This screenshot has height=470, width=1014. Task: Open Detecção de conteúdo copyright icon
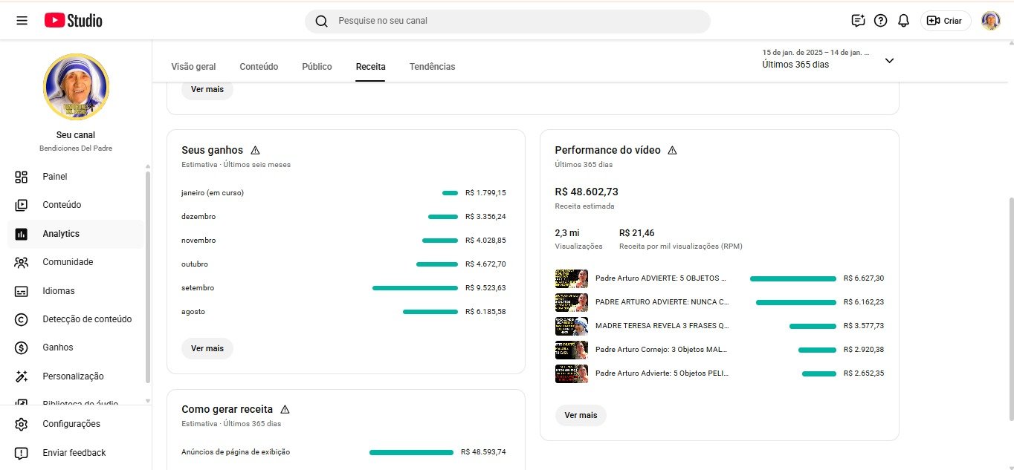tap(22, 319)
